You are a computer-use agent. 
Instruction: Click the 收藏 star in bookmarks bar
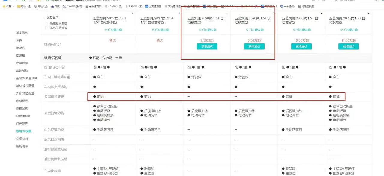point(4,6)
